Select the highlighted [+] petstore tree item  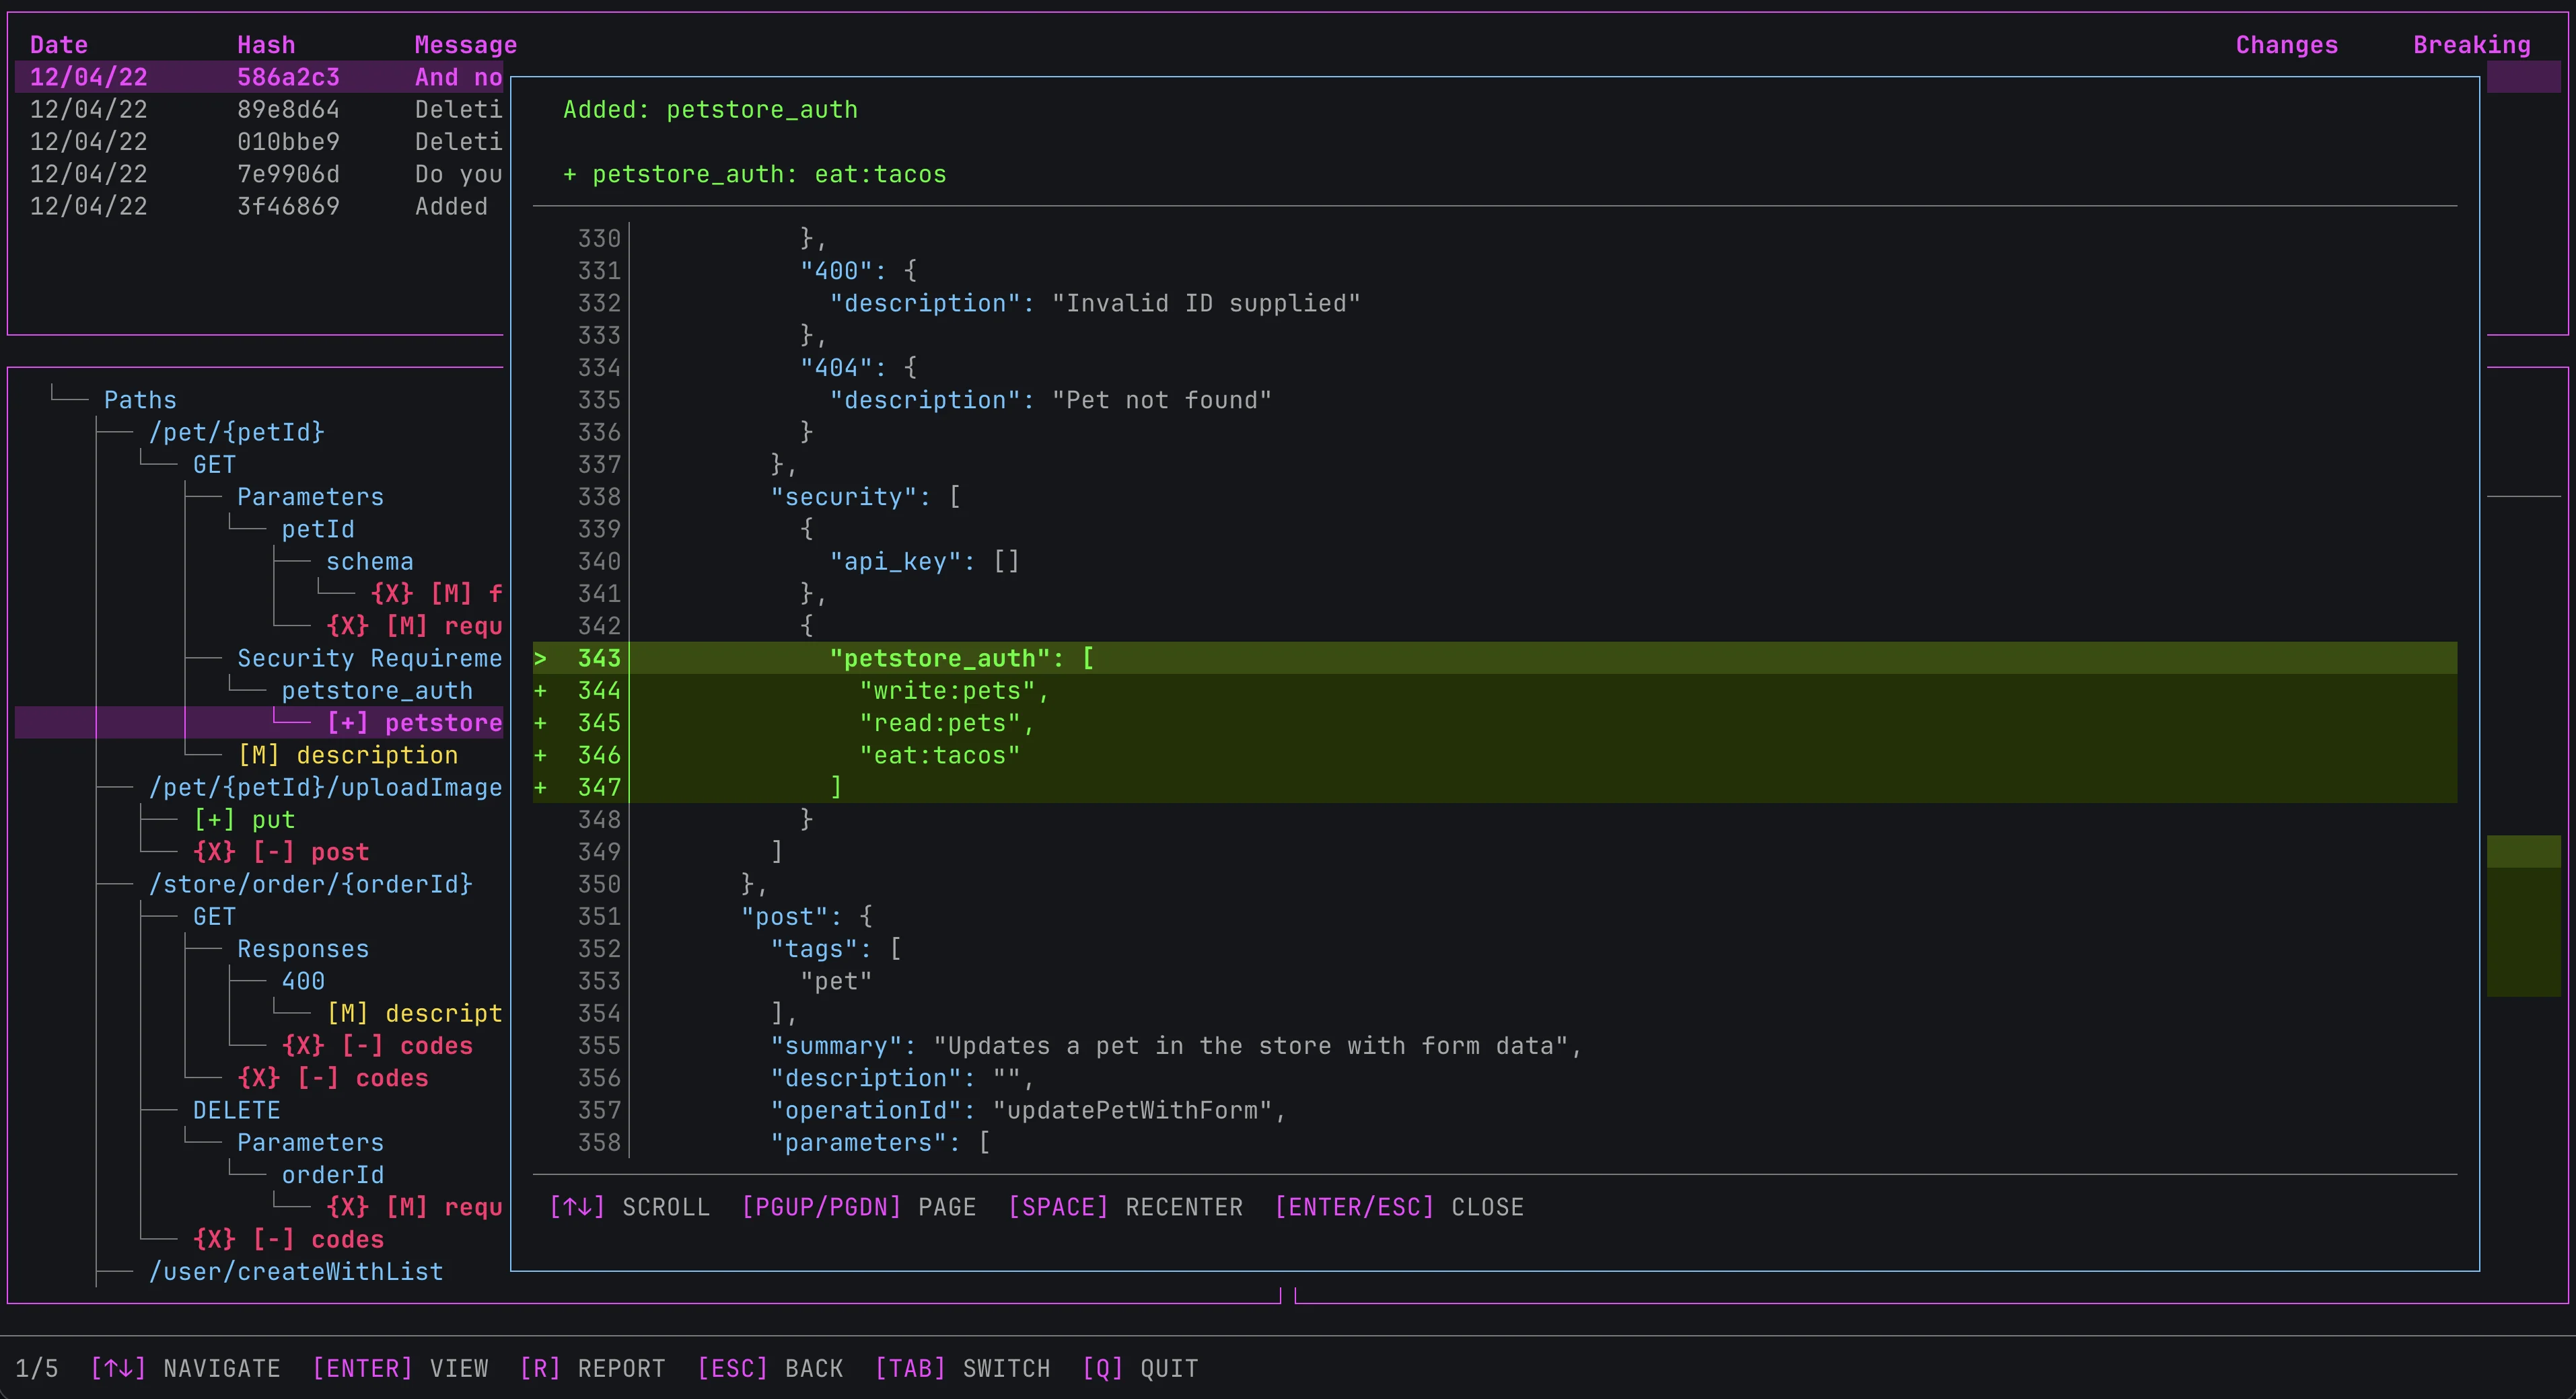coord(414,722)
